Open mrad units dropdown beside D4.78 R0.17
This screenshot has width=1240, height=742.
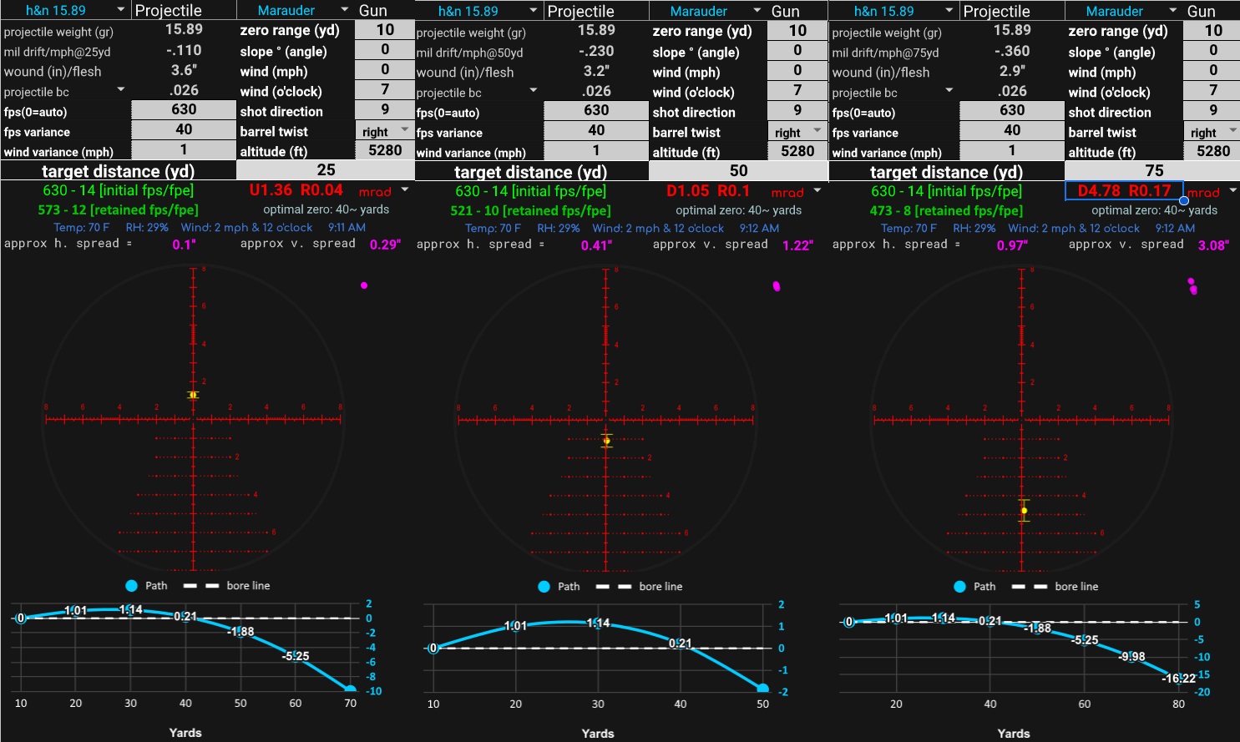coord(1233,191)
